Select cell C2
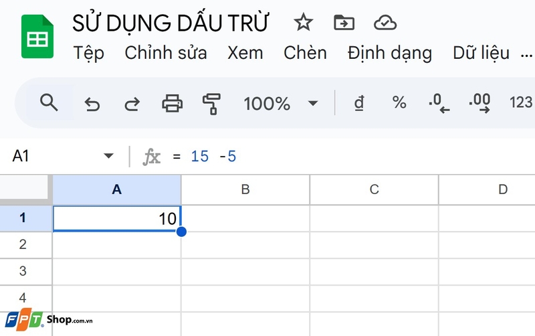The height and width of the screenshot is (336, 535). coord(374,245)
